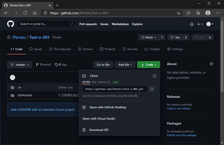
Task: Open the Actions tab
Action: tap(86, 49)
